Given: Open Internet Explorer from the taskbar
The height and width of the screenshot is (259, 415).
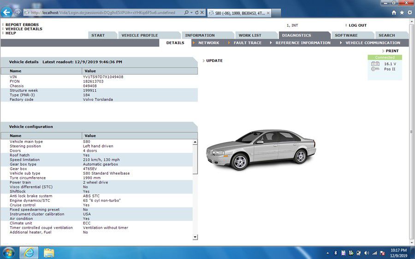Looking at the screenshot, I should pos(29,253).
